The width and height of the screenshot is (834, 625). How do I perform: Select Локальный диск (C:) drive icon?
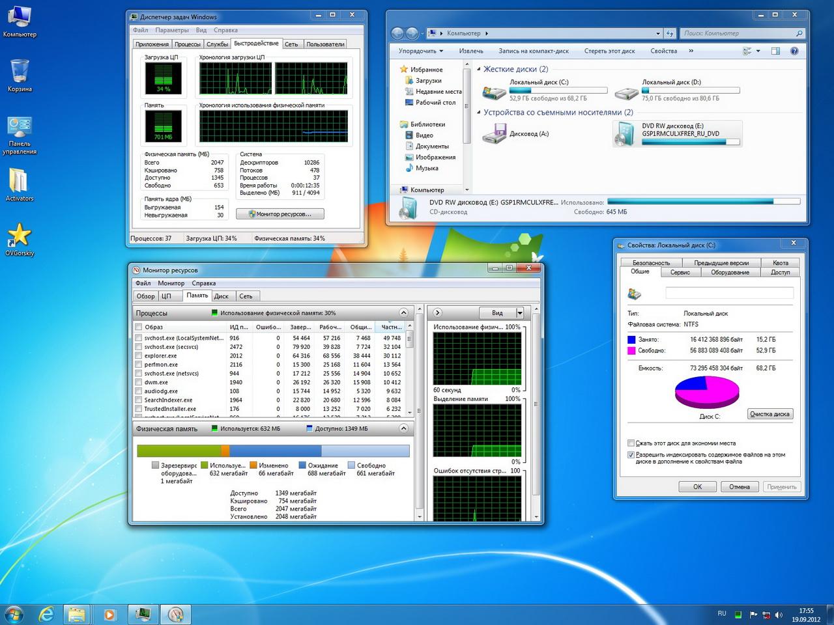tap(494, 91)
